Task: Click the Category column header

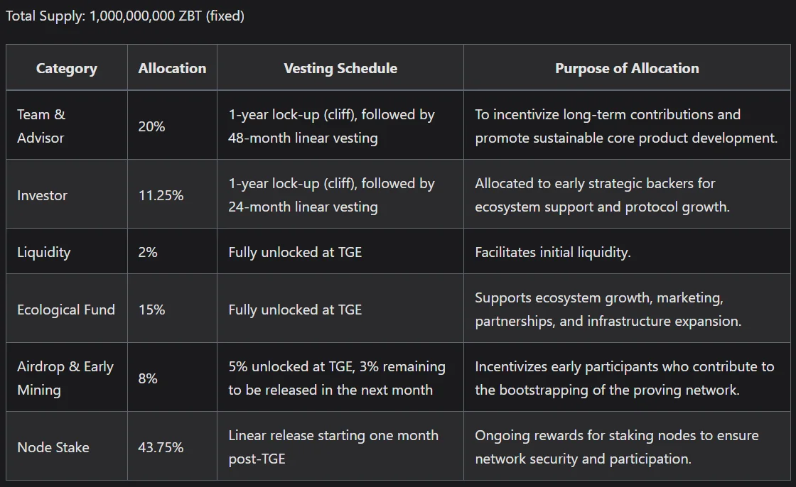Action: 67,68
